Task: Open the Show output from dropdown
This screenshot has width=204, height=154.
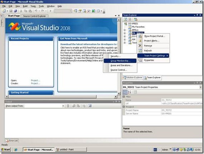Action: pos(63,106)
